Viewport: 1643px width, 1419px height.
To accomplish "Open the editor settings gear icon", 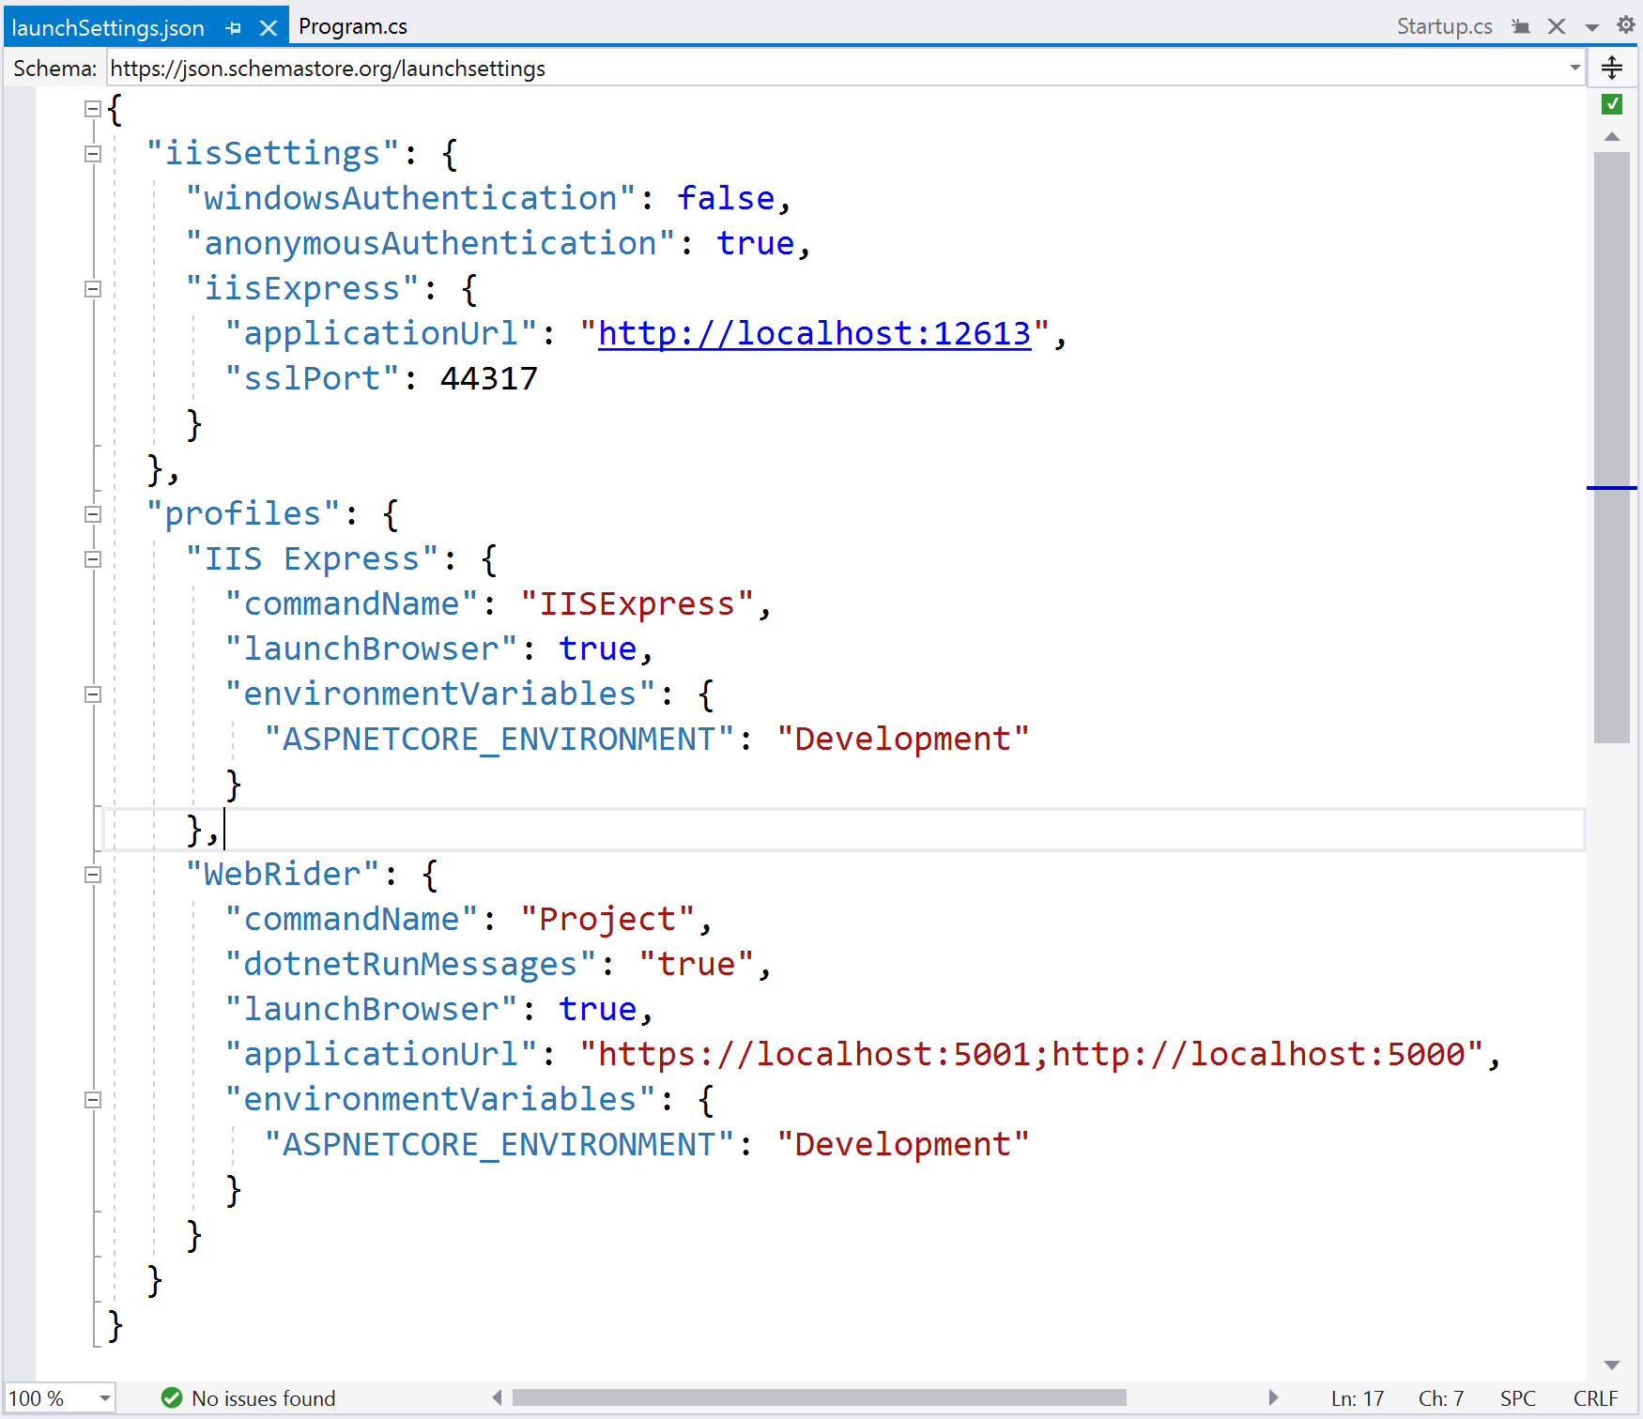I will (x=1625, y=25).
